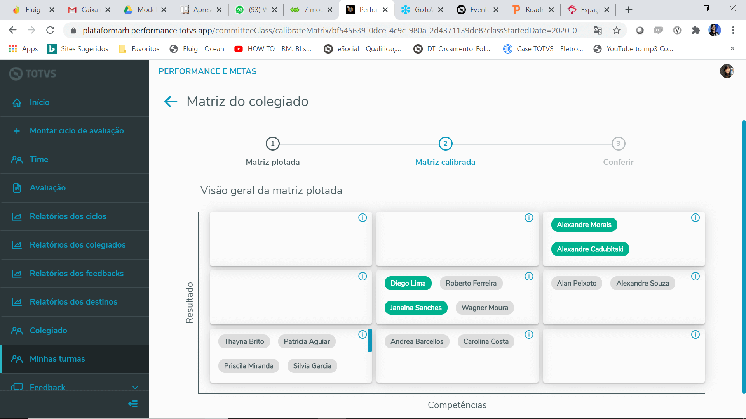Open info icon of the Diego Lima cell

[529, 276]
